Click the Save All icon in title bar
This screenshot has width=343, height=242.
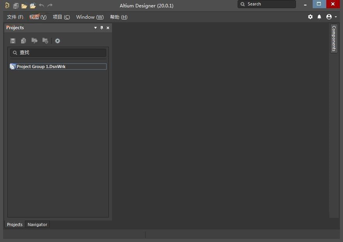tap(16, 6)
